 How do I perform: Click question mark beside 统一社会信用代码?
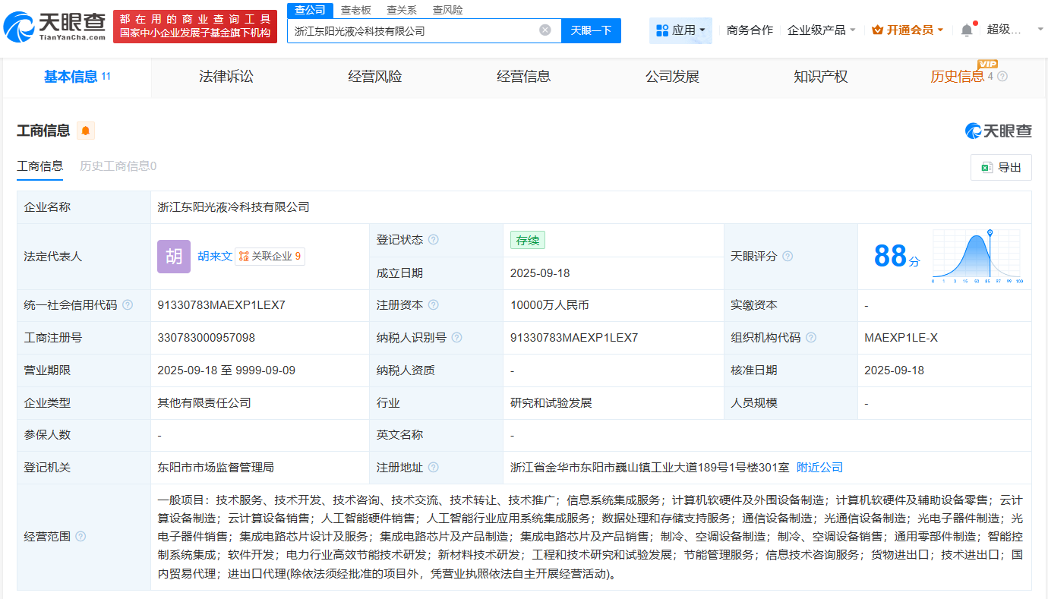point(126,304)
